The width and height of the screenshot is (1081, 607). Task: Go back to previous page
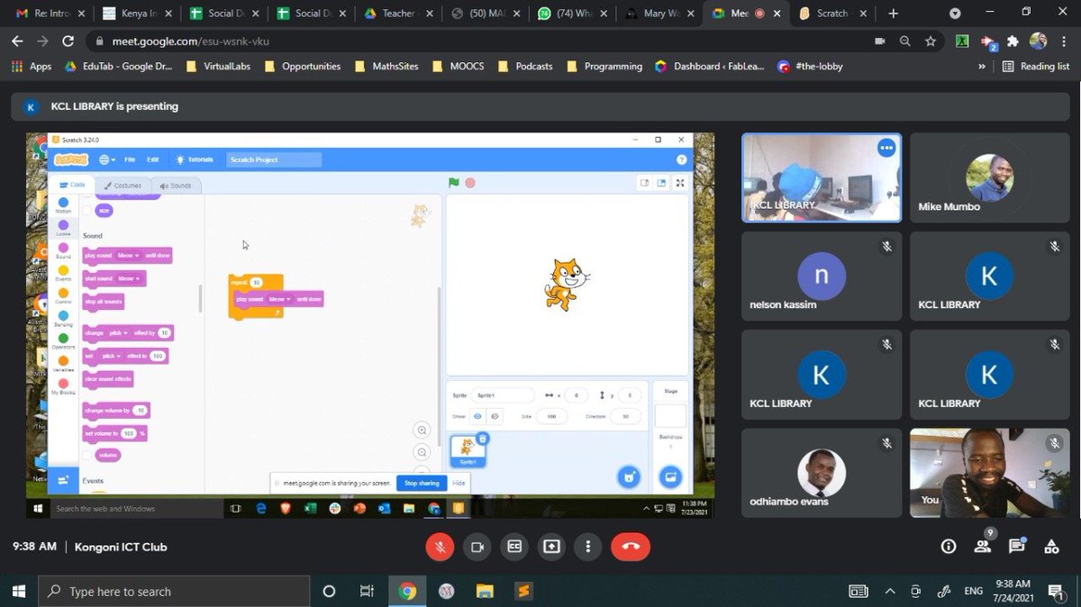(x=17, y=41)
